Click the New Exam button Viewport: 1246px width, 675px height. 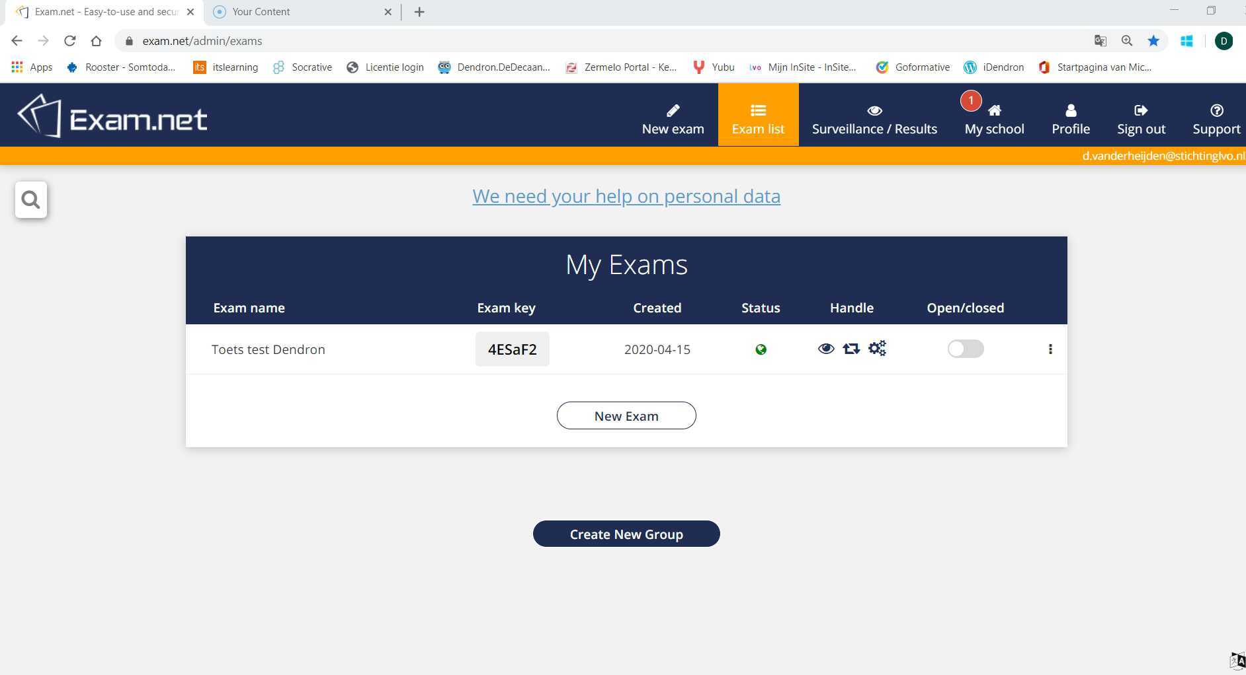[626, 415]
